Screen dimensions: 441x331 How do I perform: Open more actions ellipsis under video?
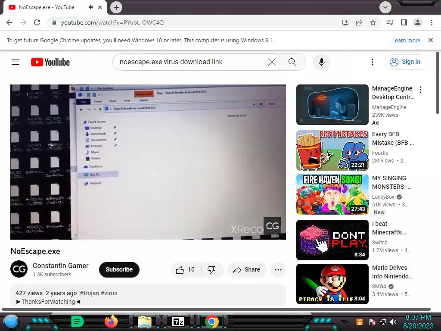(278, 270)
